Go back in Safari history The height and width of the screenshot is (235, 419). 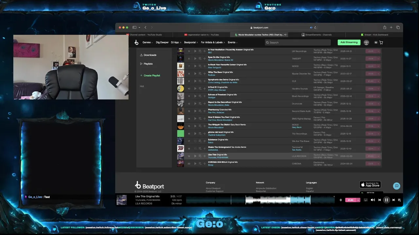click(145, 27)
